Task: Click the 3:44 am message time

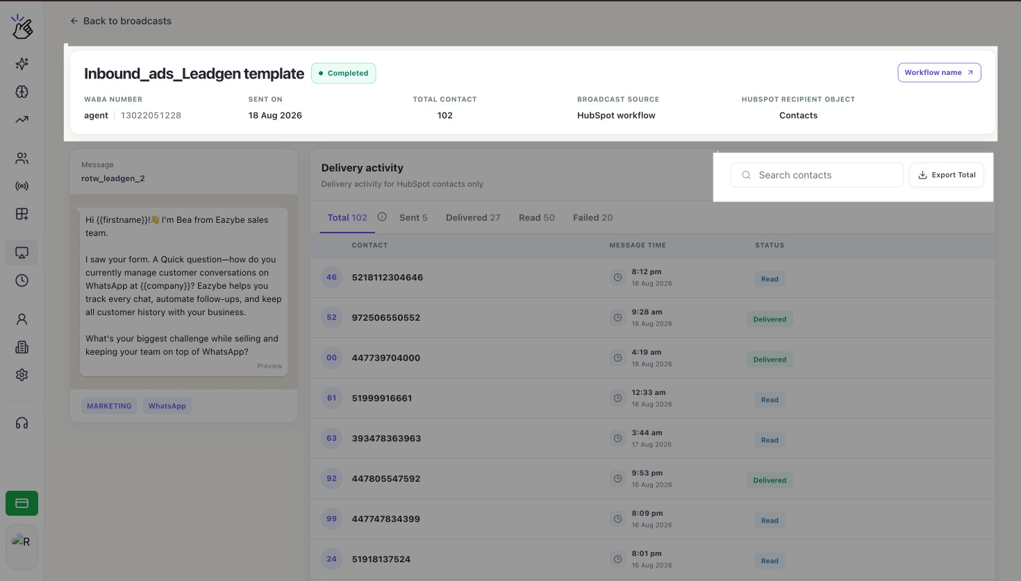Action: [x=647, y=432]
